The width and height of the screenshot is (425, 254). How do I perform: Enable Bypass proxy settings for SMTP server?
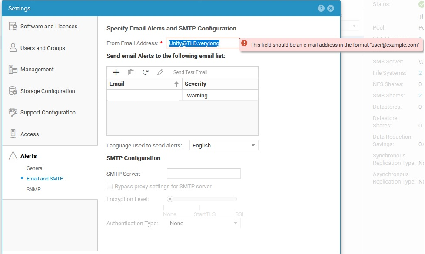[x=110, y=187]
